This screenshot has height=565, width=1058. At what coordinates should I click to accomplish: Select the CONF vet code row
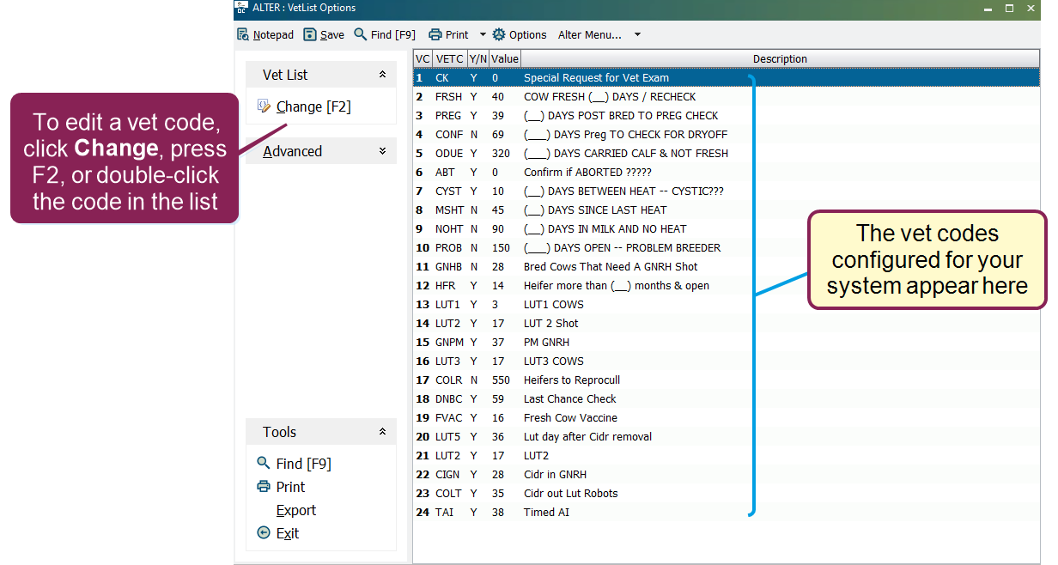[726, 135]
